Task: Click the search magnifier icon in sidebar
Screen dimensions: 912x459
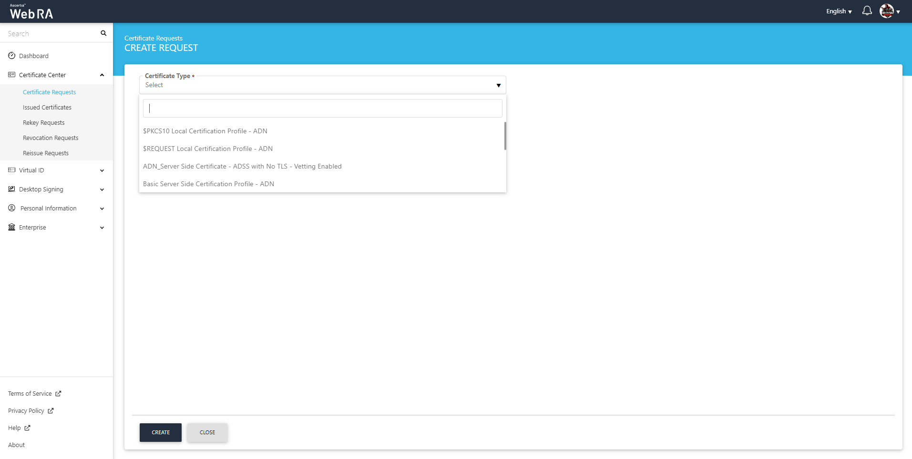Action: [103, 33]
